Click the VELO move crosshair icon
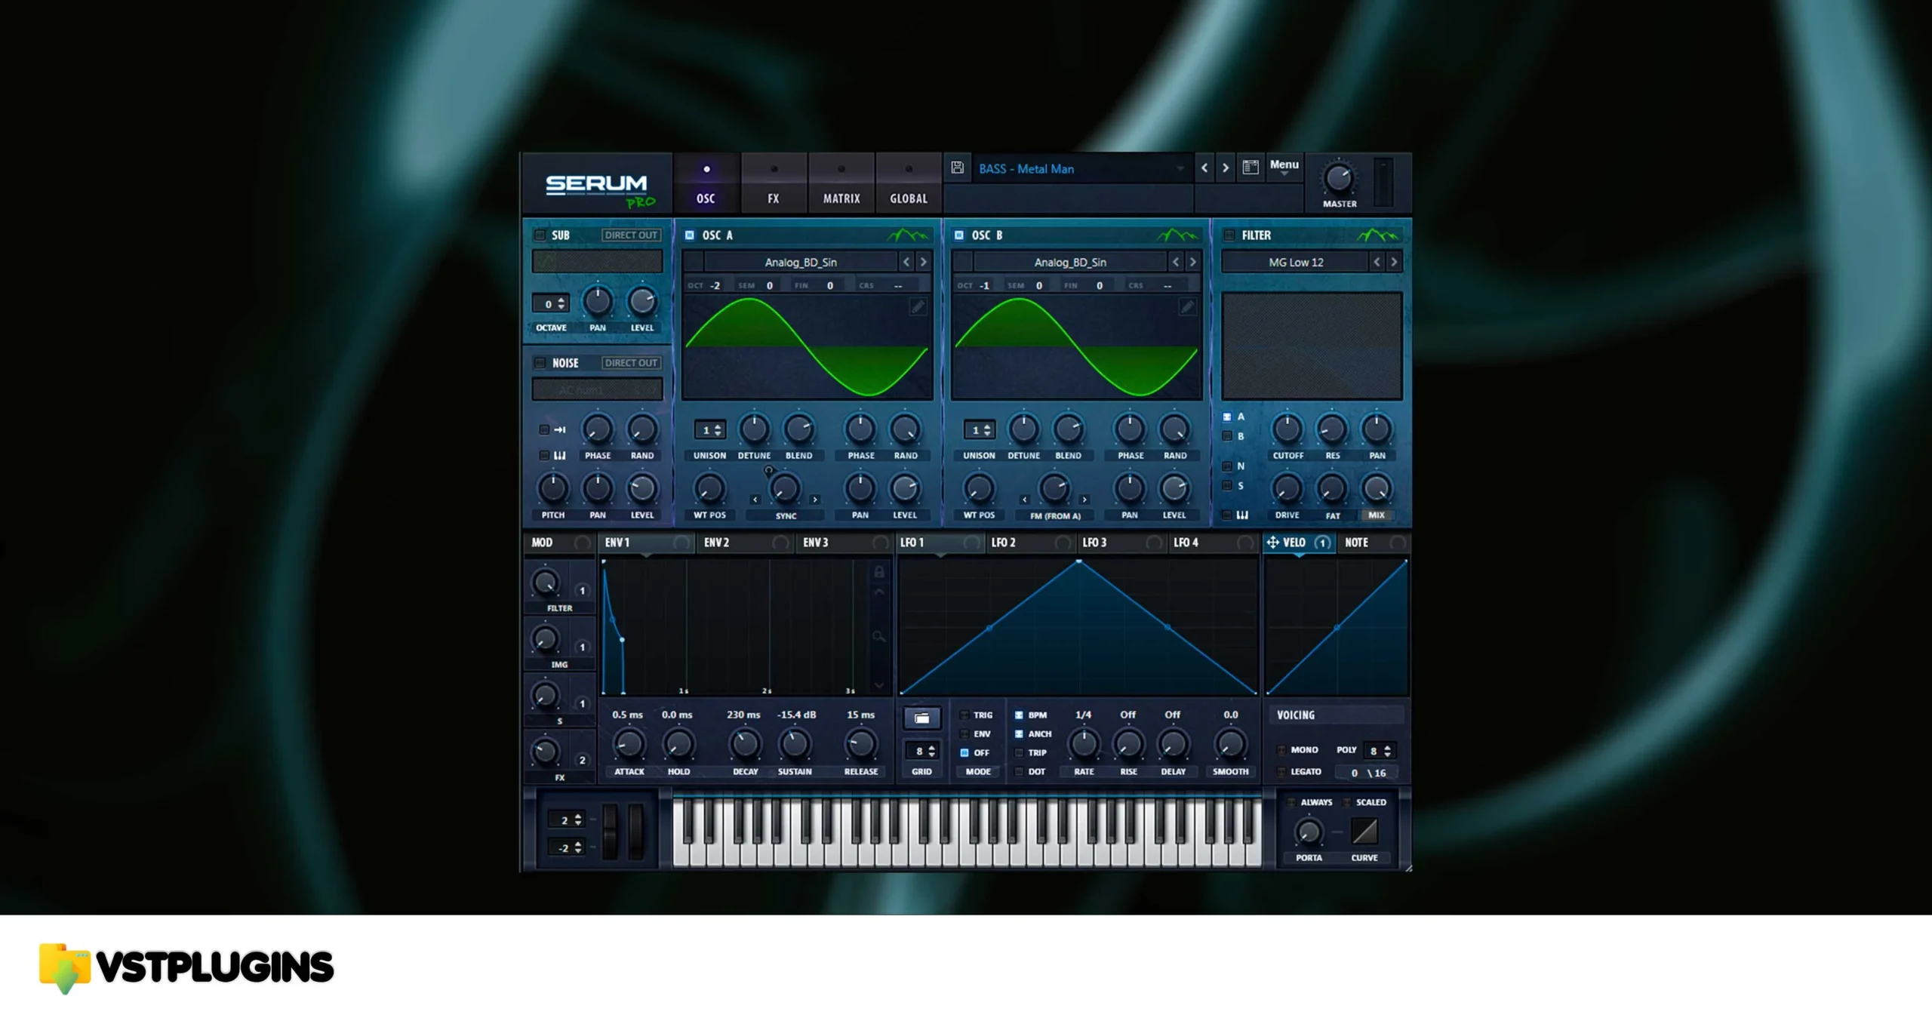This screenshot has height=1024, width=1932. point(1272,543)
